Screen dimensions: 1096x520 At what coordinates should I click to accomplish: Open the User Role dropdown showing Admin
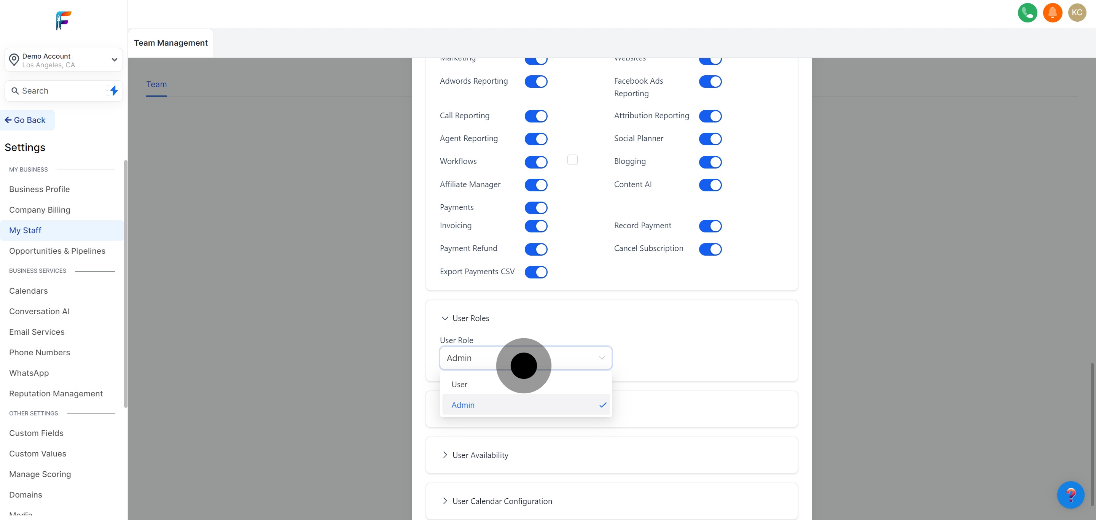[526, 358]
